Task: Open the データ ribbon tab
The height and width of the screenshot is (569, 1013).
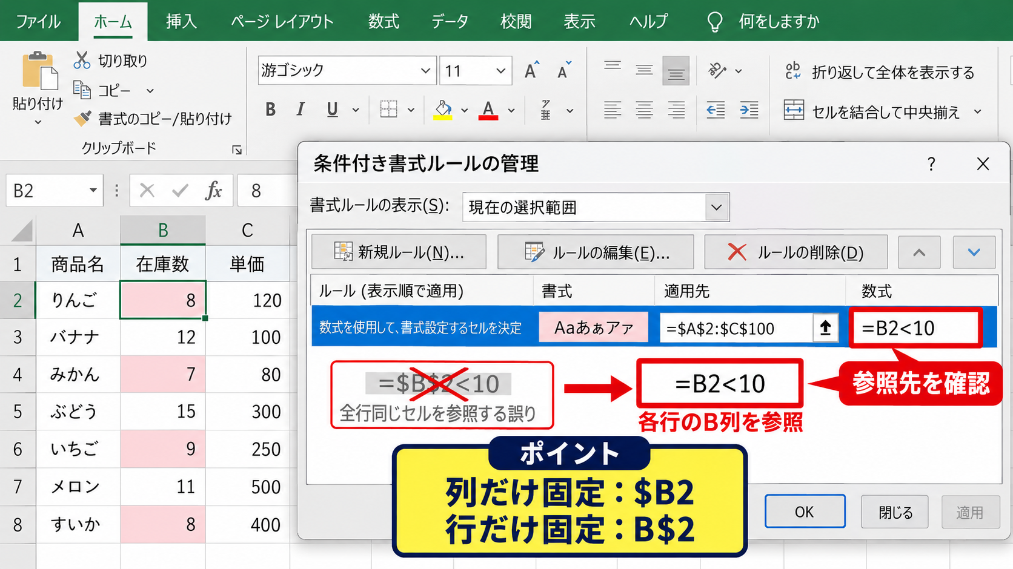Action: tap(450, 21)
